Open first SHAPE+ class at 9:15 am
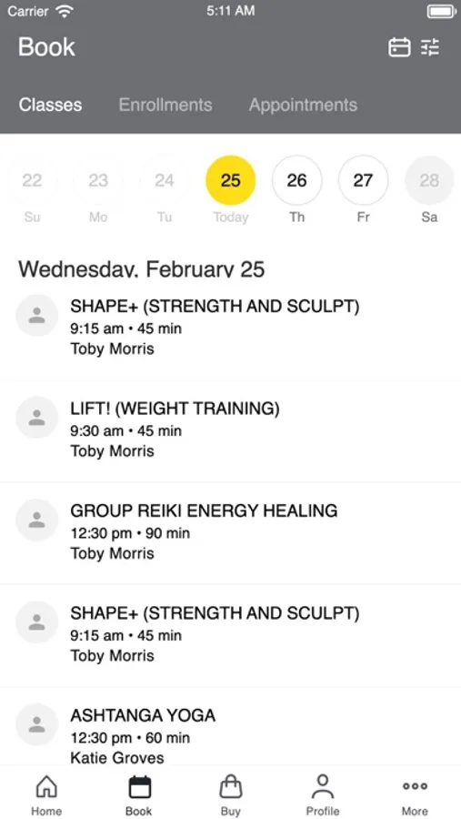This screenshot has height=819, width=461. coord(230,328)
